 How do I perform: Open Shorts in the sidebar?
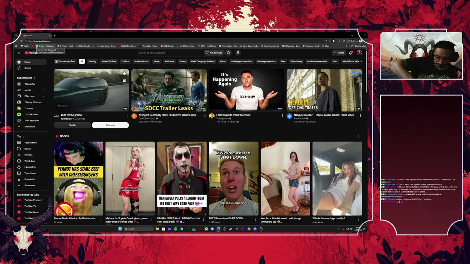pyautogui.click(x=31, y=68)
